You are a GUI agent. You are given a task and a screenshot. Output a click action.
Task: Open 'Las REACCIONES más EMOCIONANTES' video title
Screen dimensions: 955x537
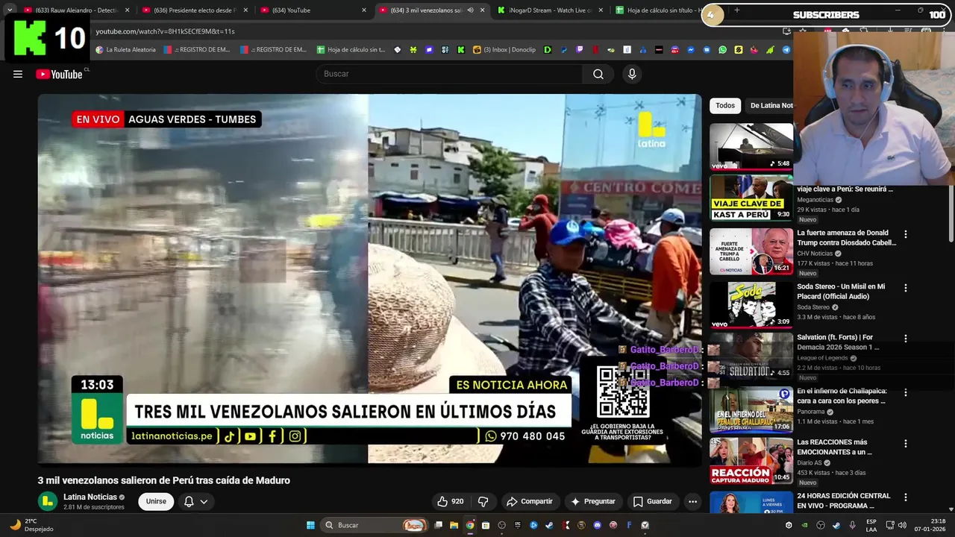pos(834,447)
